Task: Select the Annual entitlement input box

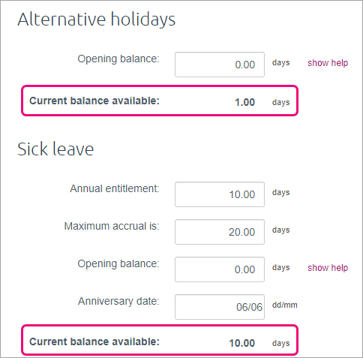Action: (220, 194)
